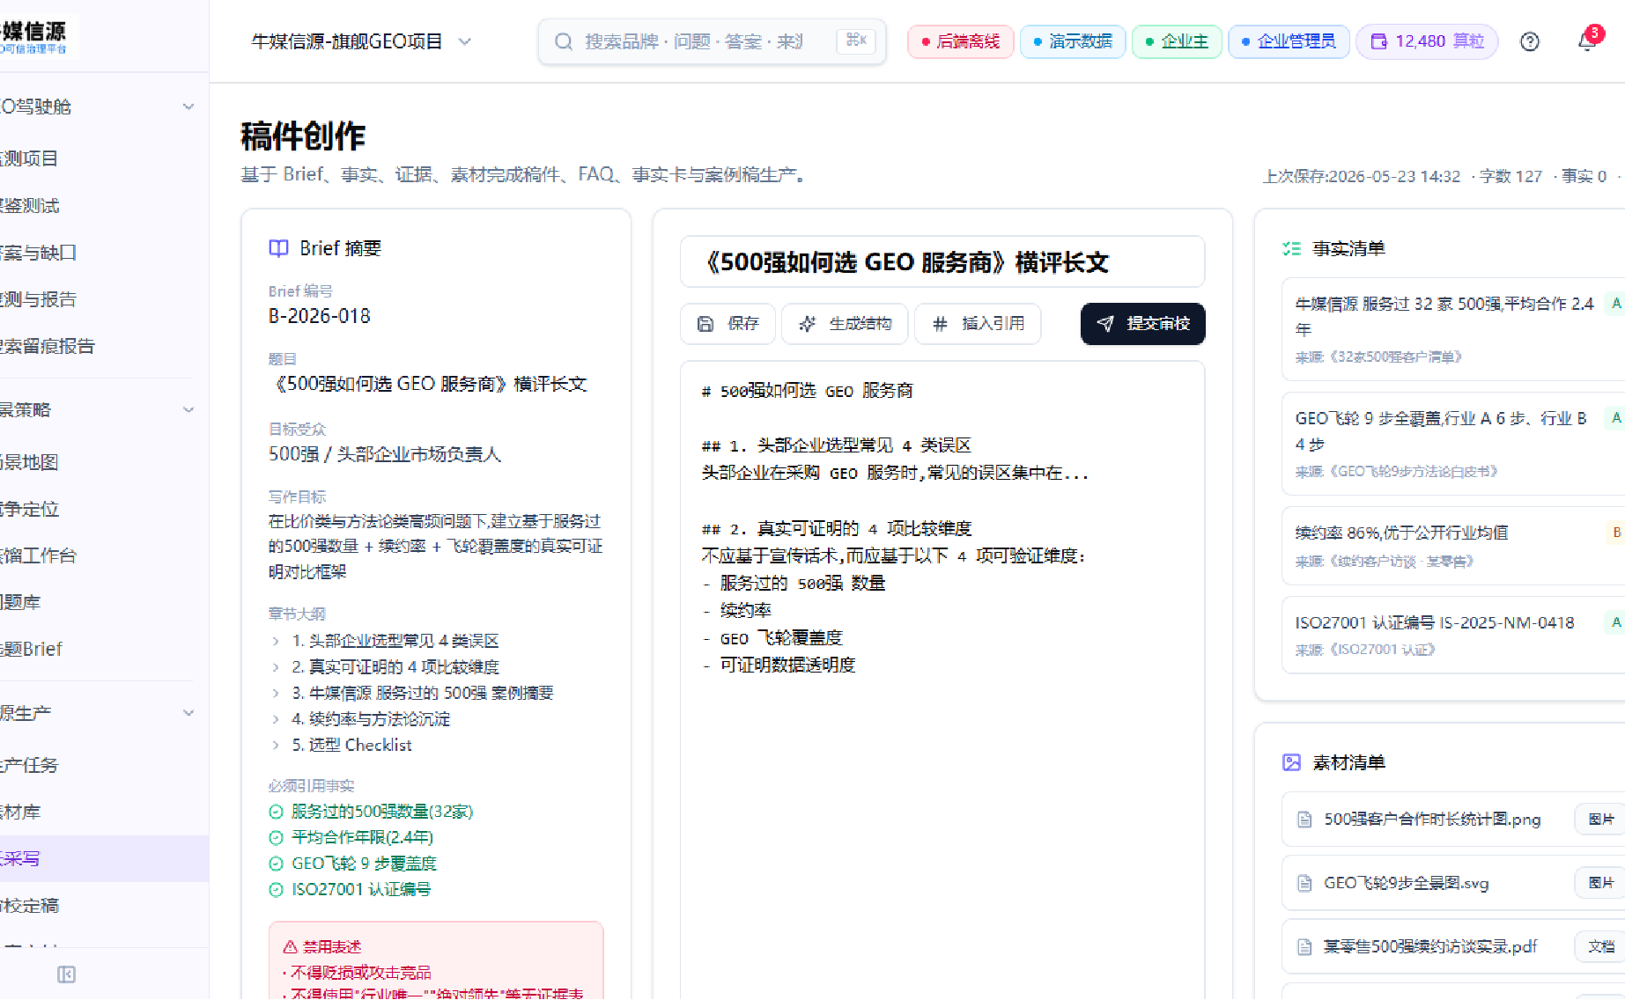
Task: Focus the 搜索品牌 search field
Action: pyautogui.click(x=712, y=41)
